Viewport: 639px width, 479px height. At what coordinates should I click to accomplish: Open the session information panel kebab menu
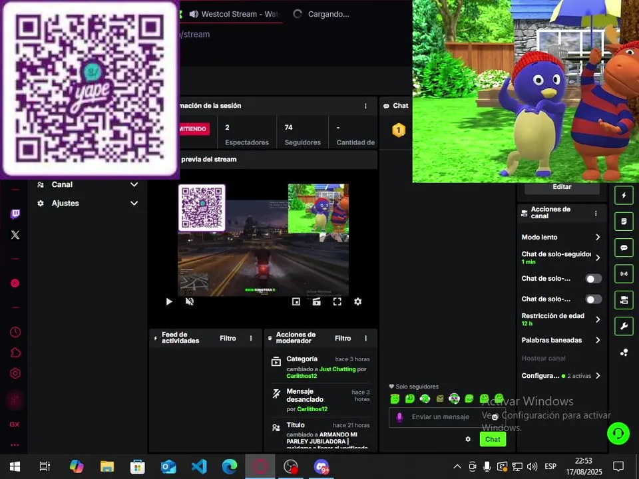pyautogui.click(x=365, y=106)
